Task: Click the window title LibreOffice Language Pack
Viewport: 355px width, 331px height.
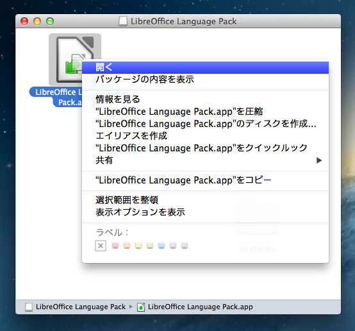Action: pyautogui.click(x=184, y=22)
